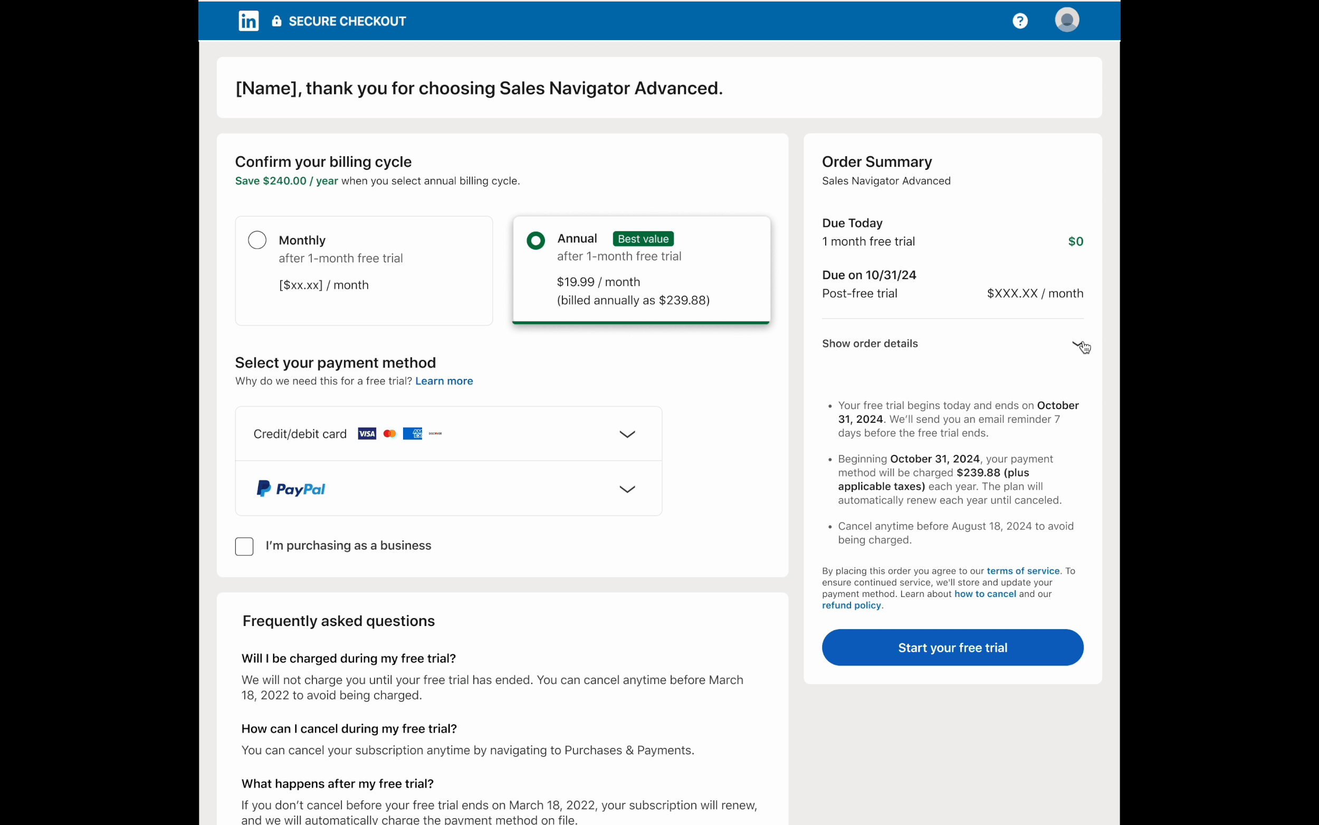Image resolution: width=1319 pixels, height=825 pixels.
Task: Click the Cancel anytime before August 18 bullet
Action: click(955, 533)
